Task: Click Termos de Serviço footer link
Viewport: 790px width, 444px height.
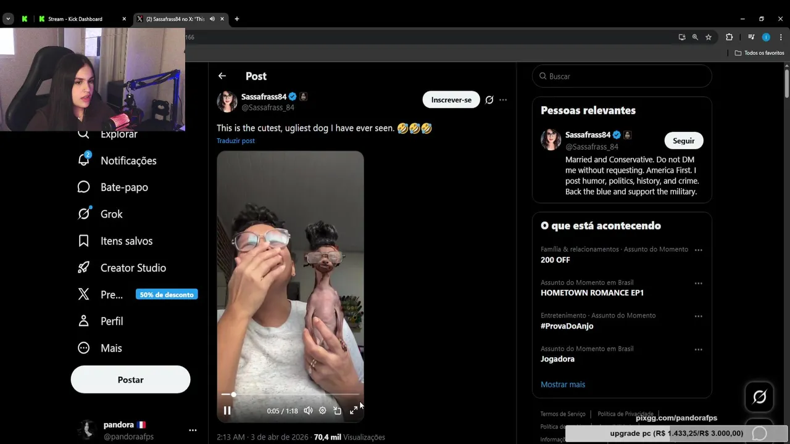Action: pos(563,414)
